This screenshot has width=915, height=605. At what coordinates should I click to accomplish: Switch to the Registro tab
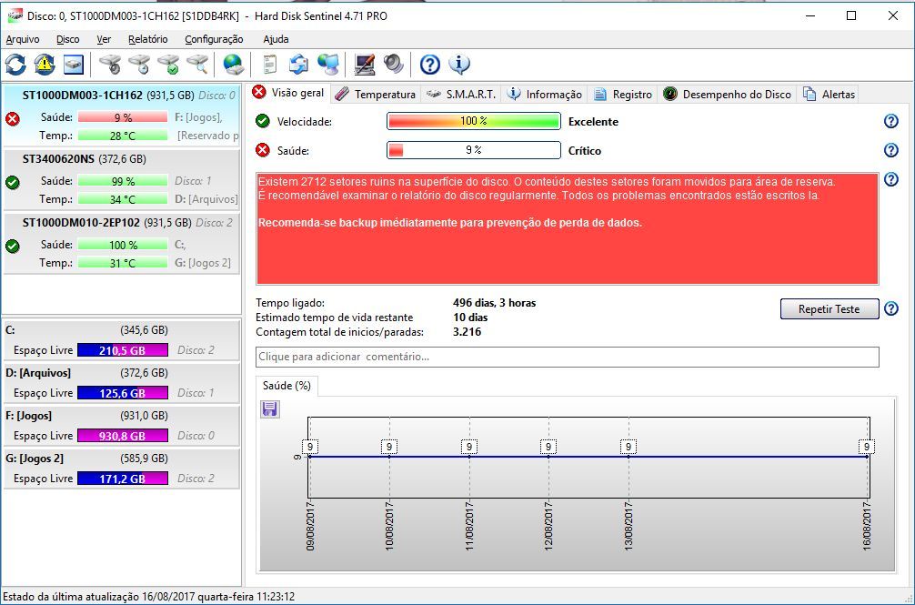[x=623, y=94]
